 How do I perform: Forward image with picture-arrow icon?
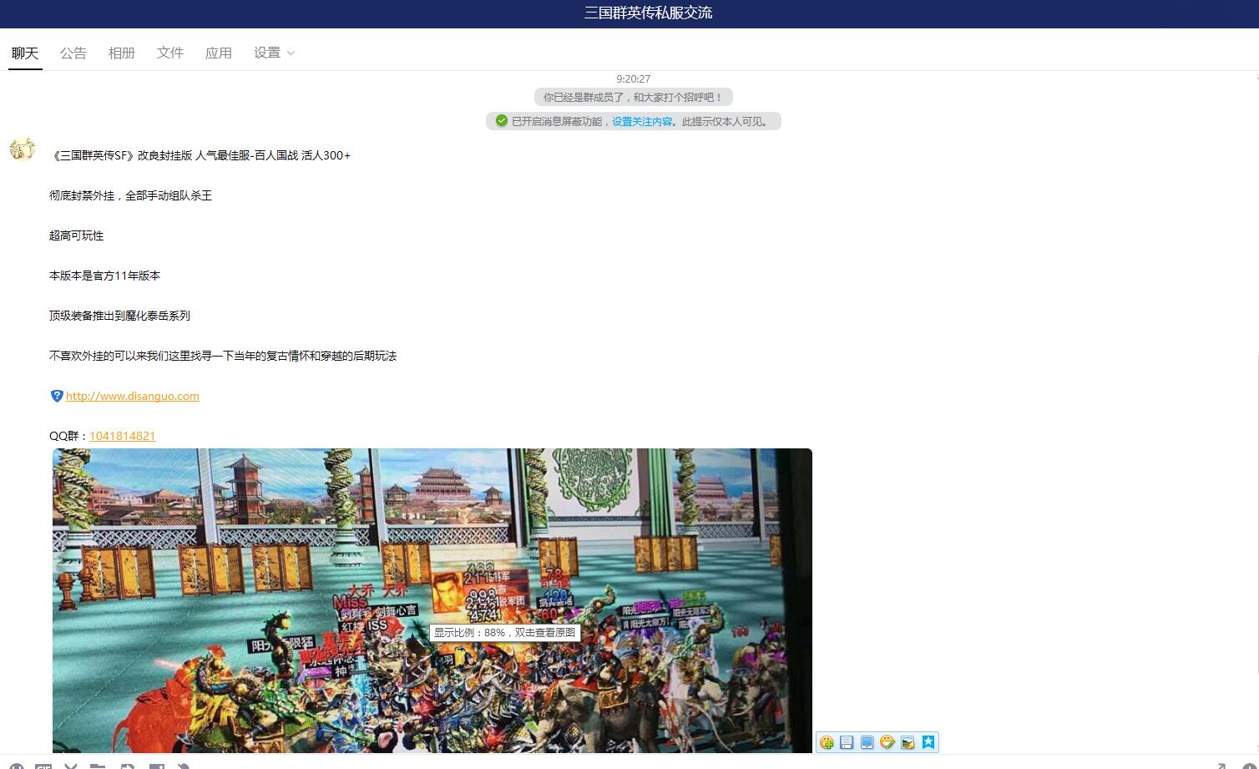(908, 742)
